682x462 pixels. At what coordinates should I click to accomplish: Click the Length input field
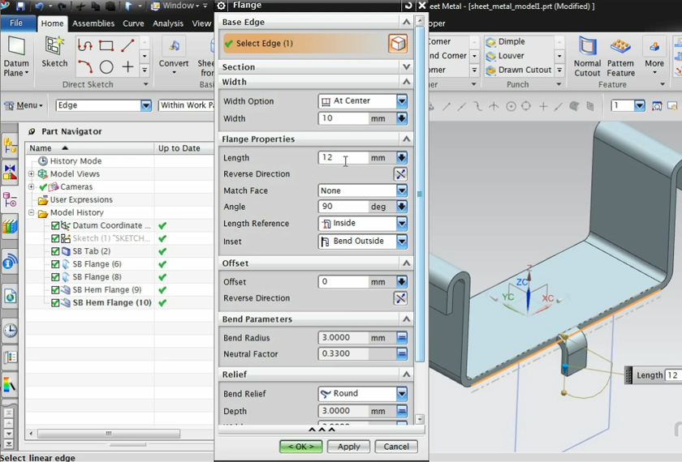[343, 158]
